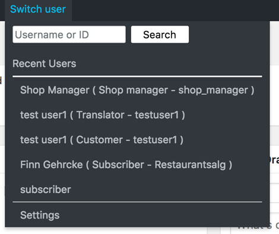Choose the Customer - testuser1 list item
Image resolution: width=279 pixels, height=234 pixels.
pos(102,140)
